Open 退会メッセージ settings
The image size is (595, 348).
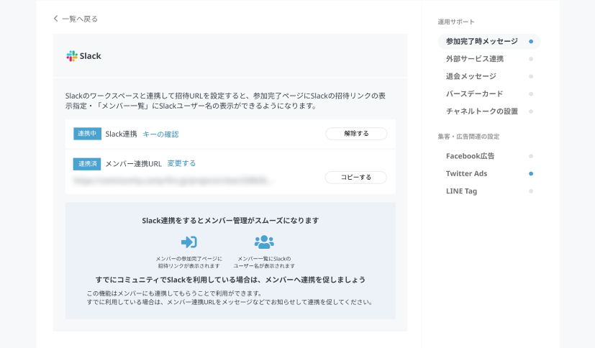[471, 76]
